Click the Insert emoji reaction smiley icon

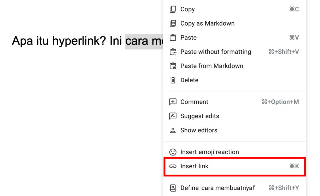coord(173,152)
